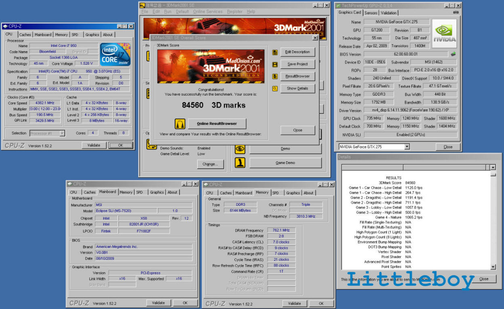Click OK in the CPU-Z Memory window
504x309 pixels.
(x=321, y=303)
